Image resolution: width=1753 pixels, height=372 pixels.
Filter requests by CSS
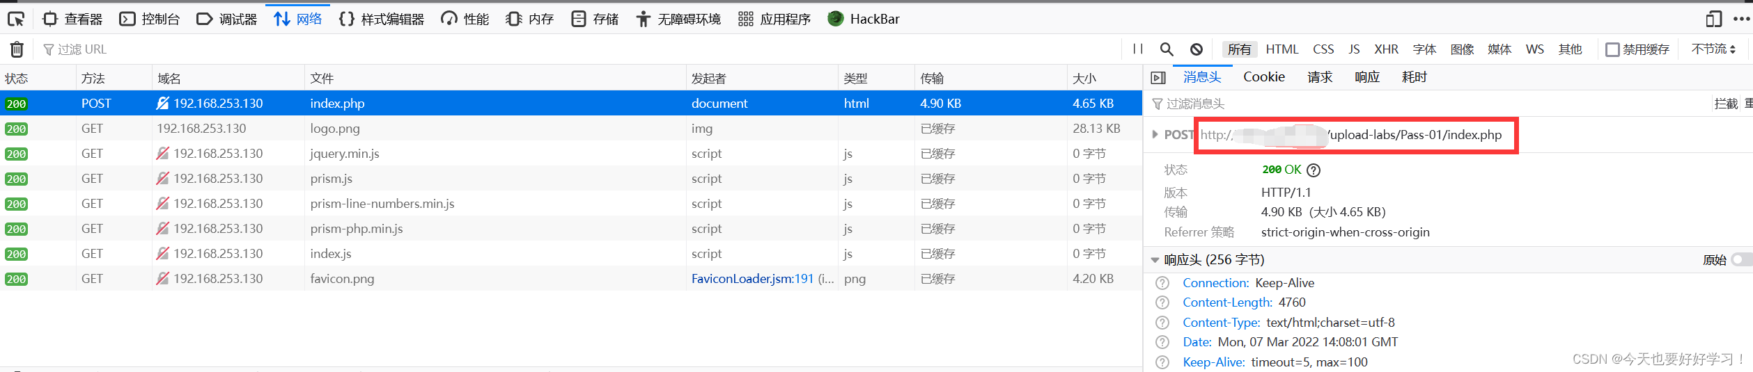(1323, 49)
